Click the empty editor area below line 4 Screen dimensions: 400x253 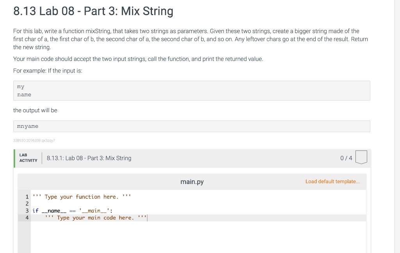tap(195, 238)
